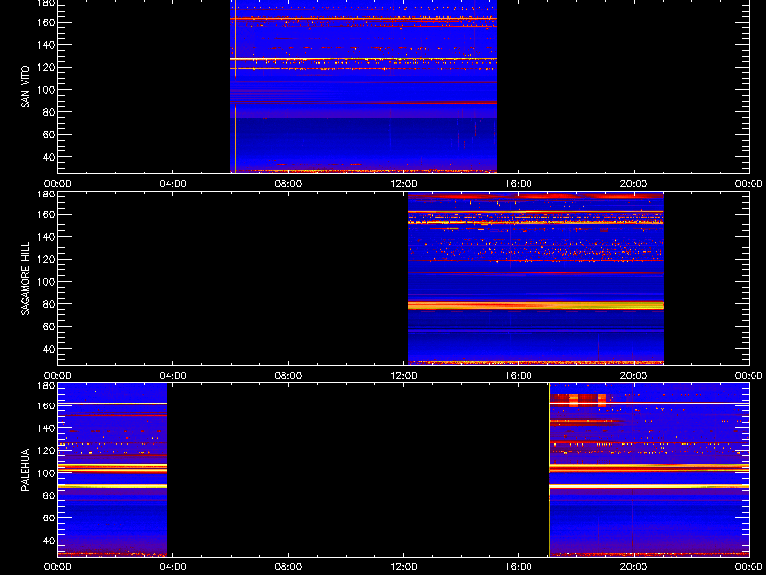The height and width of the screenshot is (575, 766).
Task: Click the 80 tick label on Sagamore Hill axis
Action: [47, 304]
